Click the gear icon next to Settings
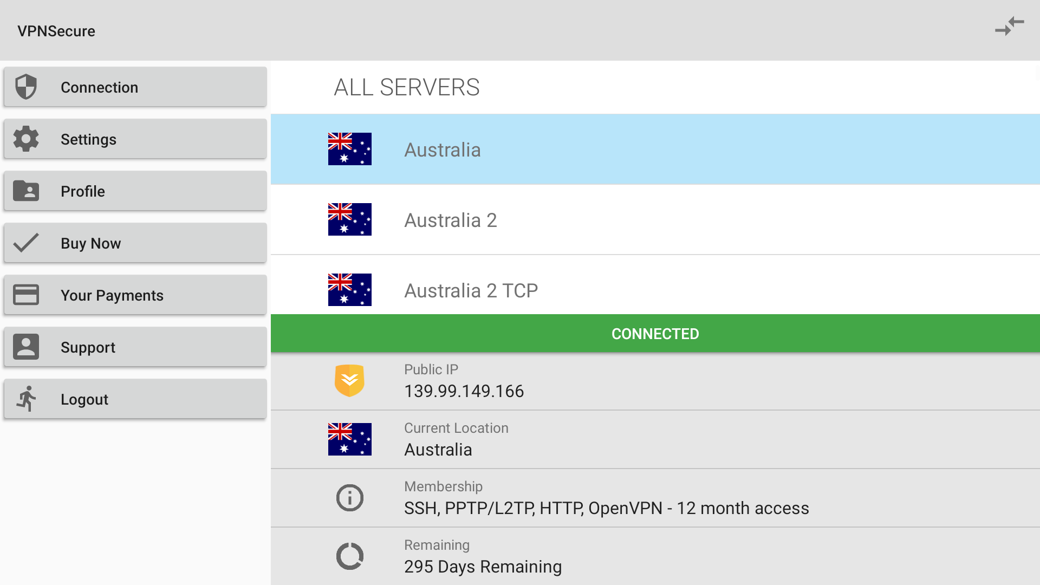1040x585 pixels. (26, 139)
